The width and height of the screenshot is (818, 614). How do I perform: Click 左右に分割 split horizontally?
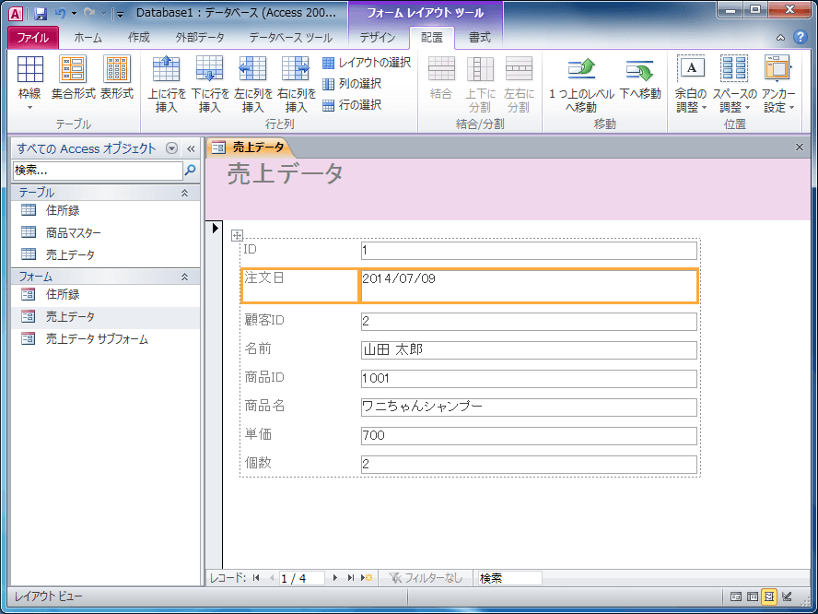pos(519,84)
